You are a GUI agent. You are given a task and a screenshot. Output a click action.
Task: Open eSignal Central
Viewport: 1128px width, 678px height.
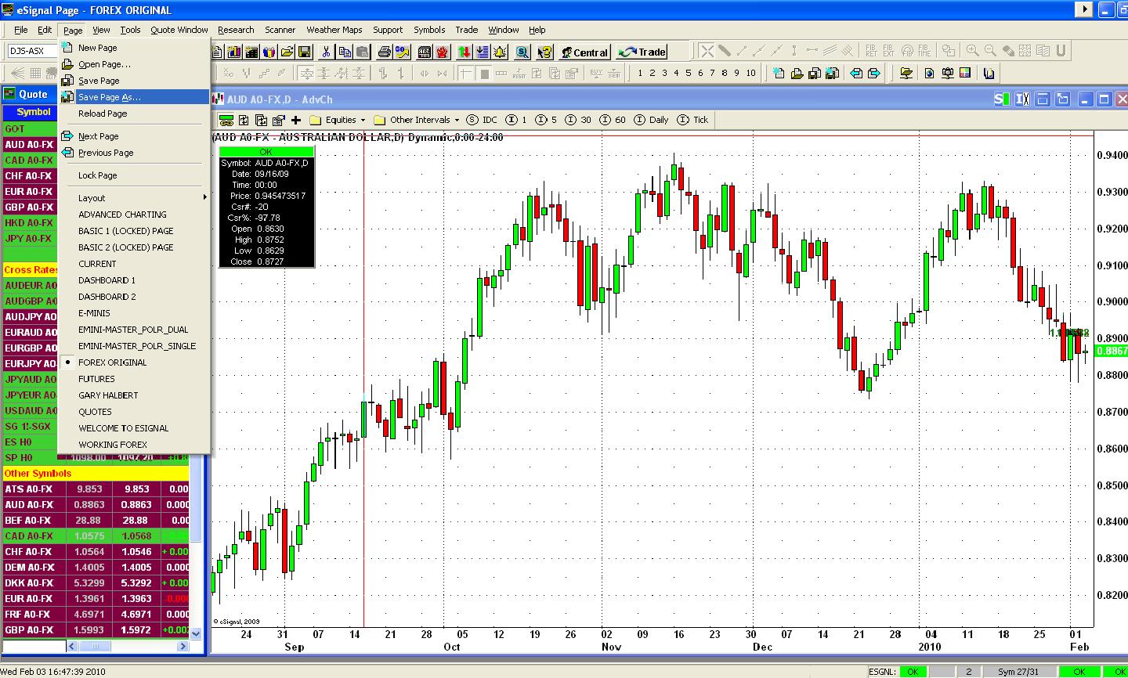pos(584,52)
